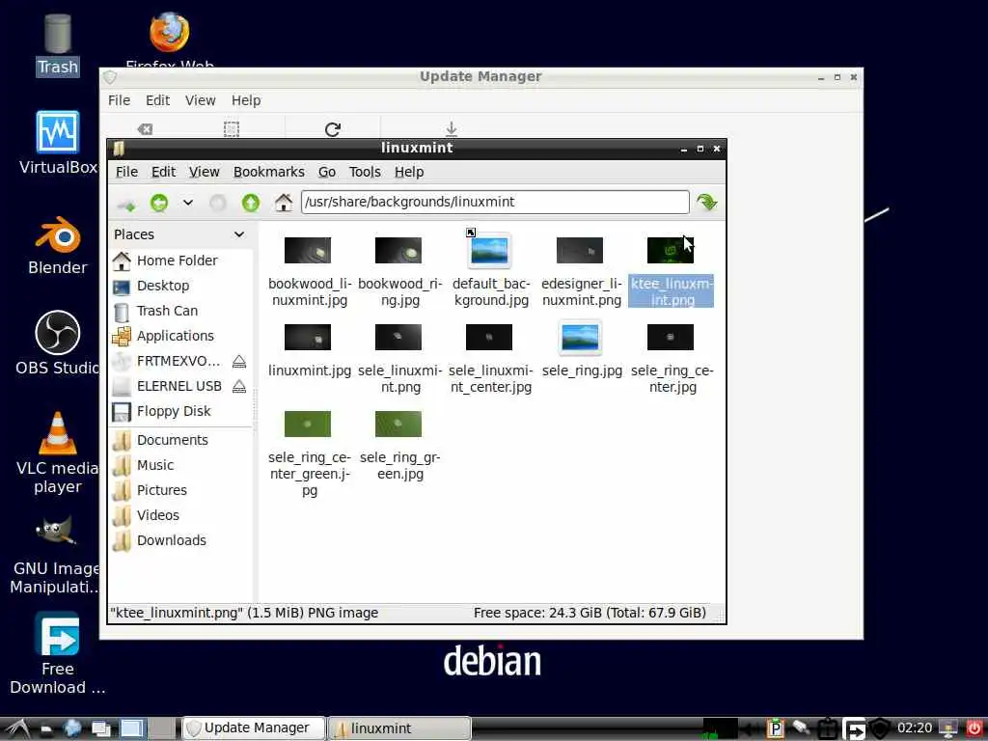This screenshot has width=988, height=741.
Task: Open the Tools menu
Action: click(x=365, y=172)
